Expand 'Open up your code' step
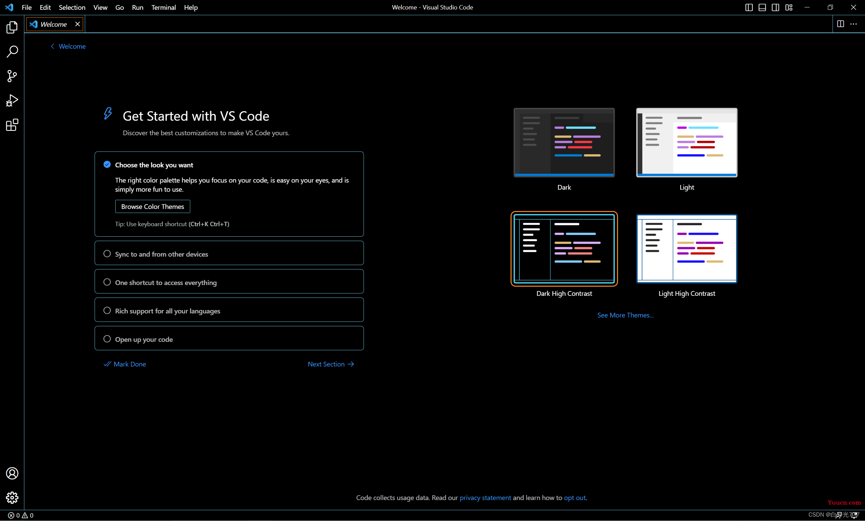Viewport: 865px width, 521px height. click(229, 338)
